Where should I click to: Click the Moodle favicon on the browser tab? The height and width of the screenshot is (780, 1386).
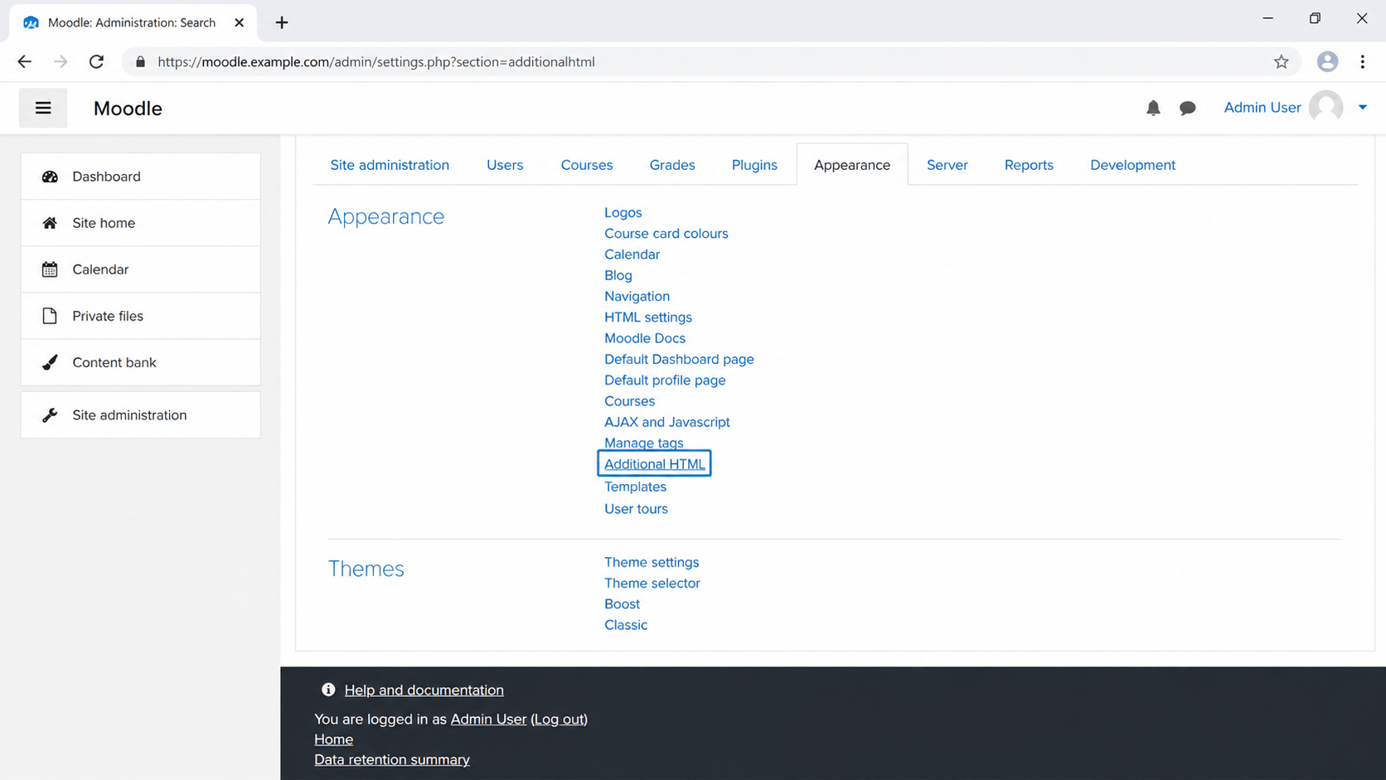31,22
